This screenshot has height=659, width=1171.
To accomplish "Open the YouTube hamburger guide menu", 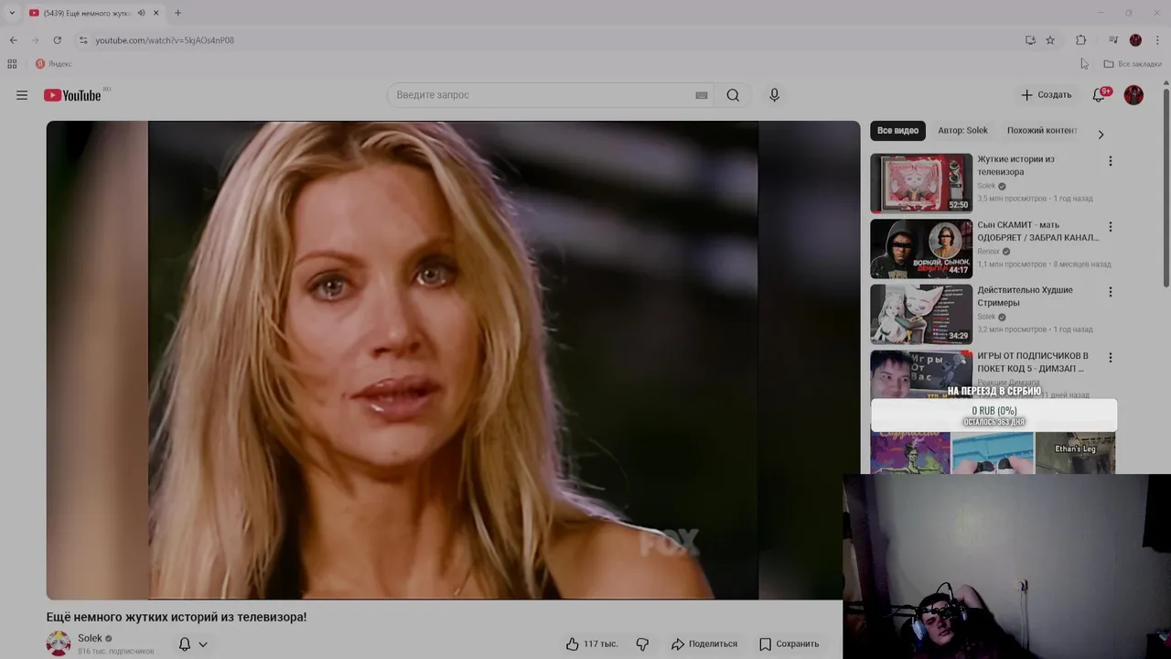I will click(22, 95).
